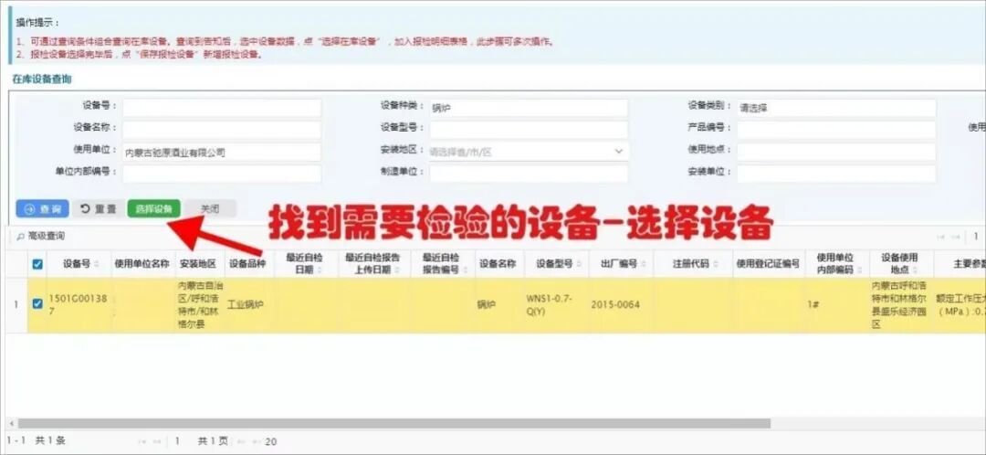Click the search icon beside 高级查询
The image size is (986, 455).
[21, 237]
